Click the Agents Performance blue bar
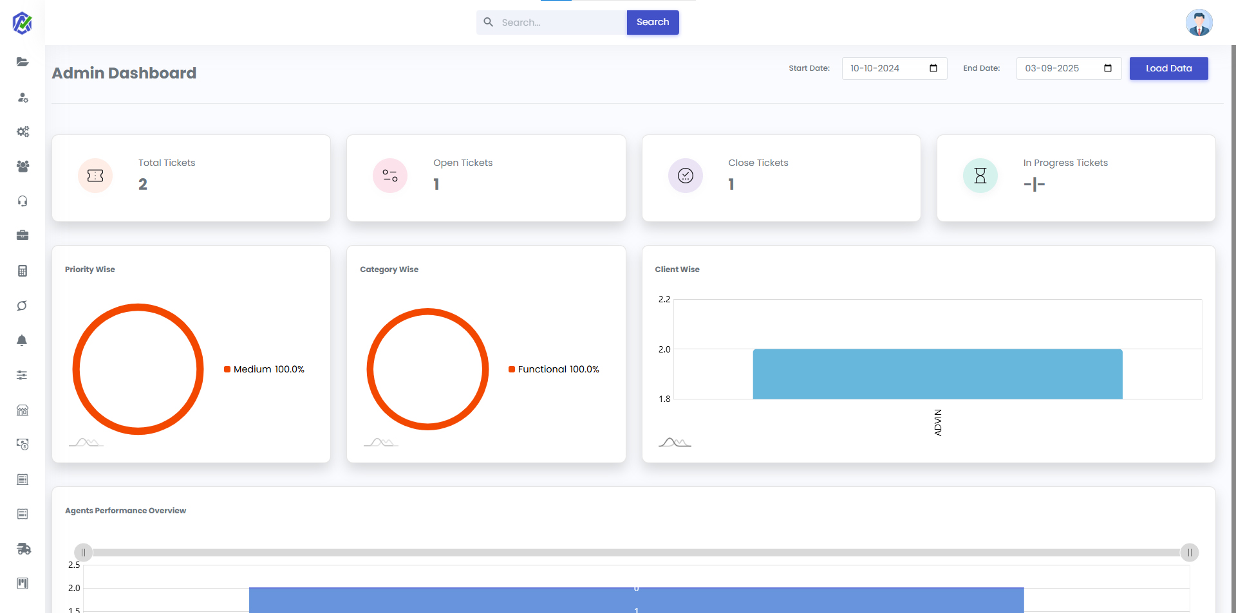 pos(636,599)
